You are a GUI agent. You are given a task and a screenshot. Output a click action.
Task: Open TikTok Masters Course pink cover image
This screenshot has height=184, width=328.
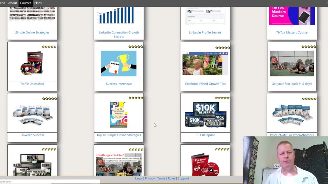point(292,16)
